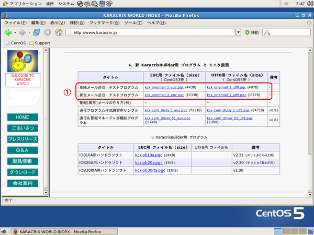The image size is (314, 235).
Task: Click the search magnifier icon
Action: (x=267, y=32)
